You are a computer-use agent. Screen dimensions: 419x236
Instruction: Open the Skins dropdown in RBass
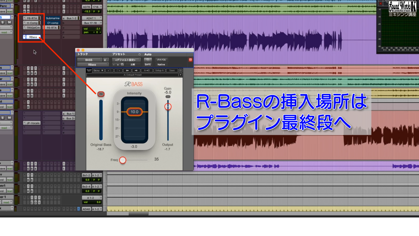98,70
